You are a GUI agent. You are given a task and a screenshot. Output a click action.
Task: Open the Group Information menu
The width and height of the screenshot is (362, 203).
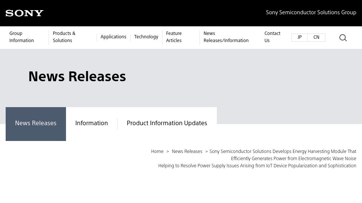(x=21, y=37)
